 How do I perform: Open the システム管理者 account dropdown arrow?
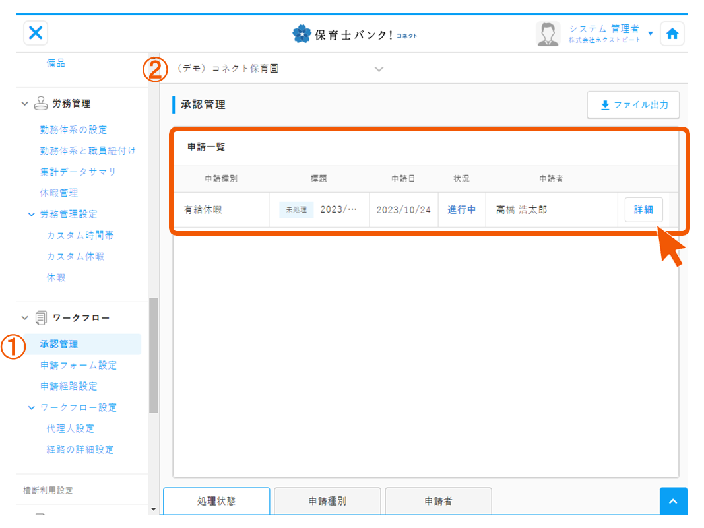coord(651,34)
